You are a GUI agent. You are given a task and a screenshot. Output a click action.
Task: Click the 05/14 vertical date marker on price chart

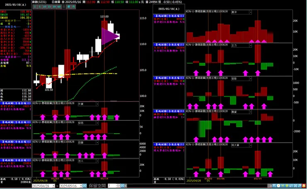[x=105, y=56]
